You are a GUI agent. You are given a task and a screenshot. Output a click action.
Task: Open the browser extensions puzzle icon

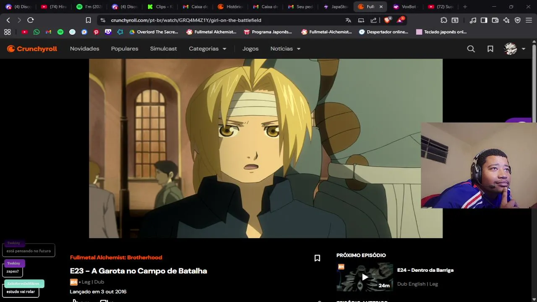444,20
